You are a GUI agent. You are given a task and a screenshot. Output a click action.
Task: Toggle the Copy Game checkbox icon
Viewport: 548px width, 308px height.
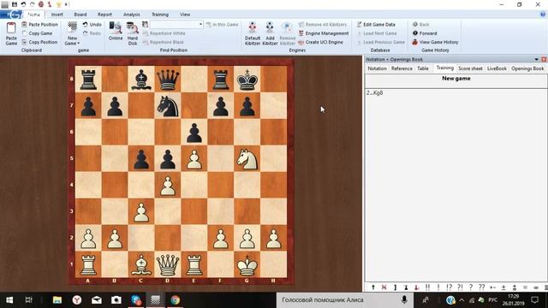pos(24,33)
